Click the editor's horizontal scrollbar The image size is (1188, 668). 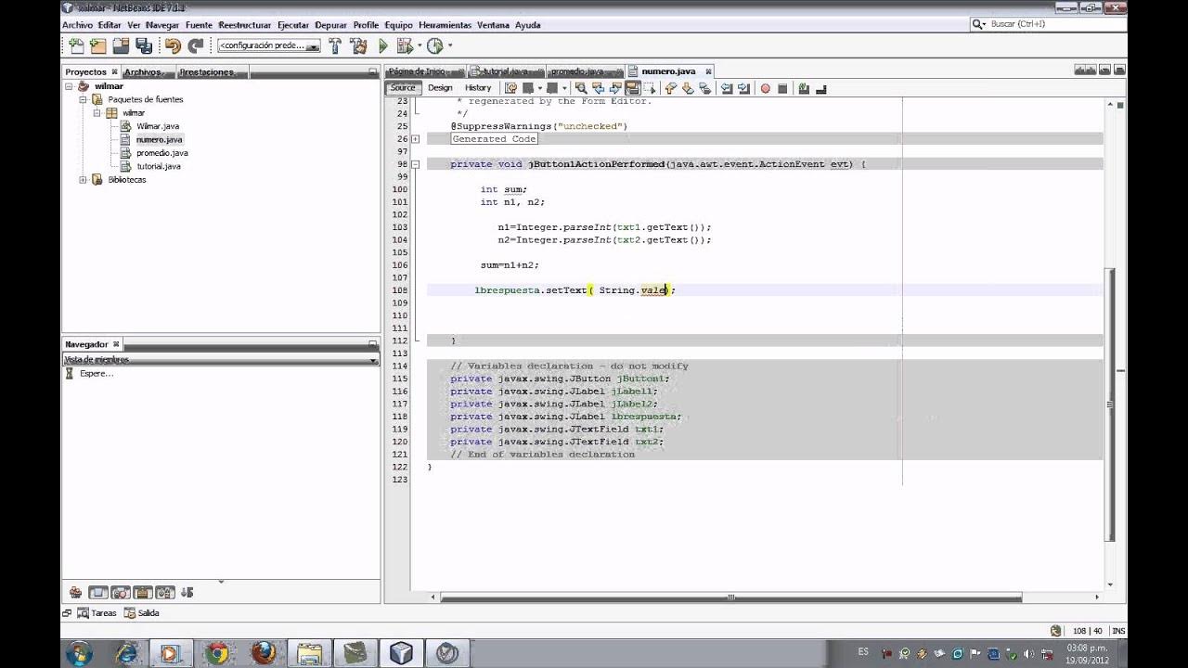point(730,597)
